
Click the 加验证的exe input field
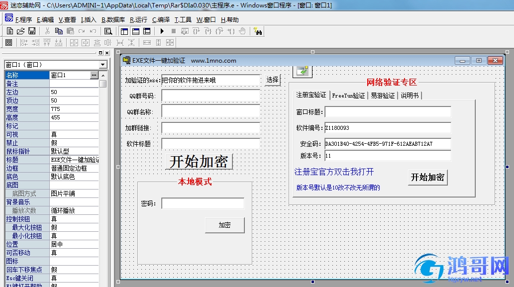click(211, 80)
